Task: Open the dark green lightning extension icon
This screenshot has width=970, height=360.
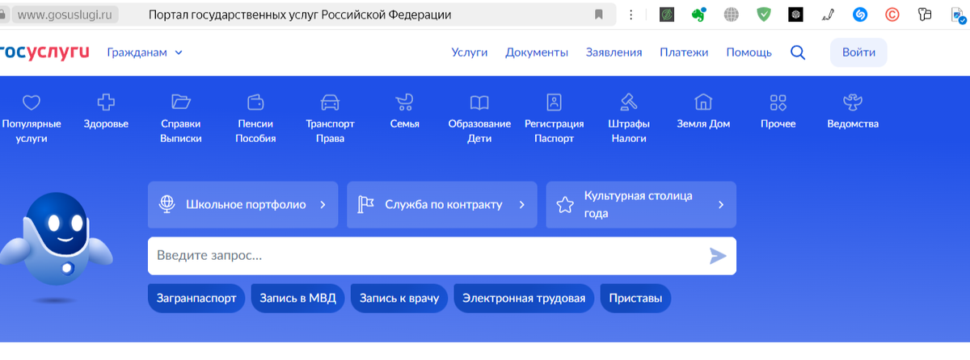Action: click(667, 15)
